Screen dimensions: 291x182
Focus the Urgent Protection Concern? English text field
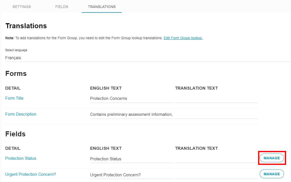[x=131, y=175]
